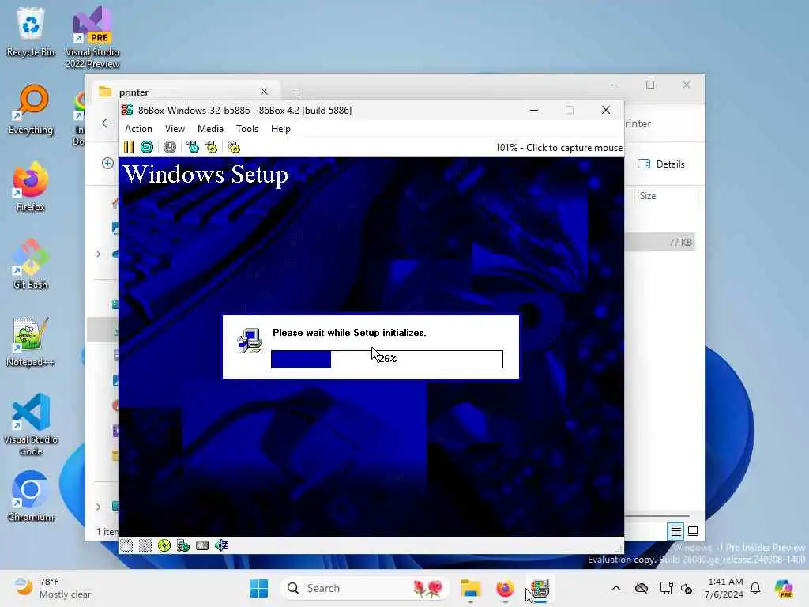Expand the upper navigation pane chevron

coord(98,254)
